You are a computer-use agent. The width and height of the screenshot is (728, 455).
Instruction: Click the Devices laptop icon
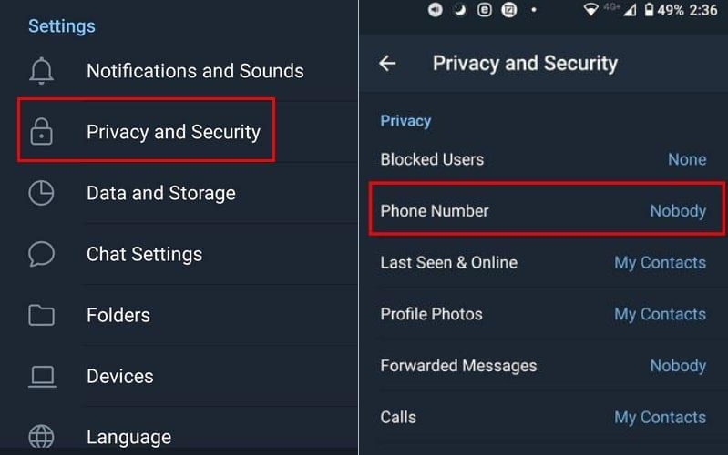41,376
